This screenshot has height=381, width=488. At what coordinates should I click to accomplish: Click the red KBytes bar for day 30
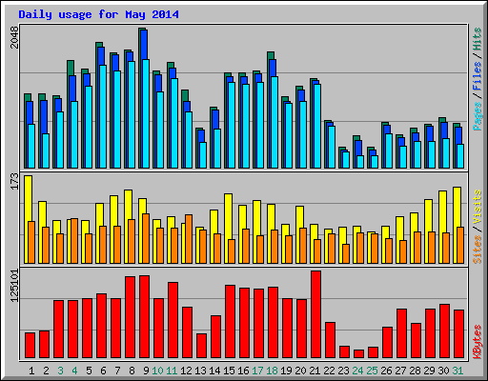tap(444, 331)
